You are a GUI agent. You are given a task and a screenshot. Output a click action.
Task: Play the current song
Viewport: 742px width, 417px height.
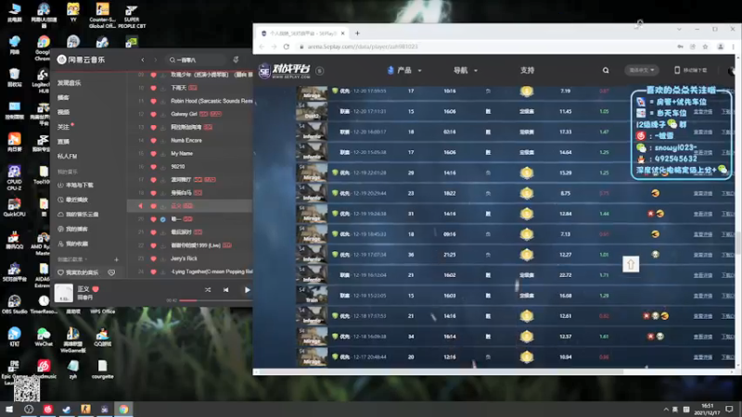point(247,290)
